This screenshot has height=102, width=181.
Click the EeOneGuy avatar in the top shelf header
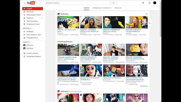click(x=59, y=14)
